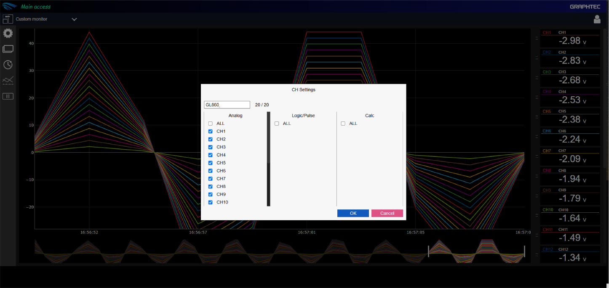Viewport: 609px width, 288px height.
Task: Select the CH11 value panel
Action: (x=570, y=235)
